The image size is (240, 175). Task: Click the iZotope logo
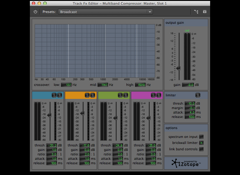pyautogui.click(x=186, y=163)
